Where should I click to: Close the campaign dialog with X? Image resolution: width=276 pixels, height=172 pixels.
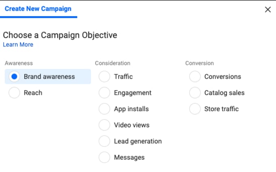268,9
